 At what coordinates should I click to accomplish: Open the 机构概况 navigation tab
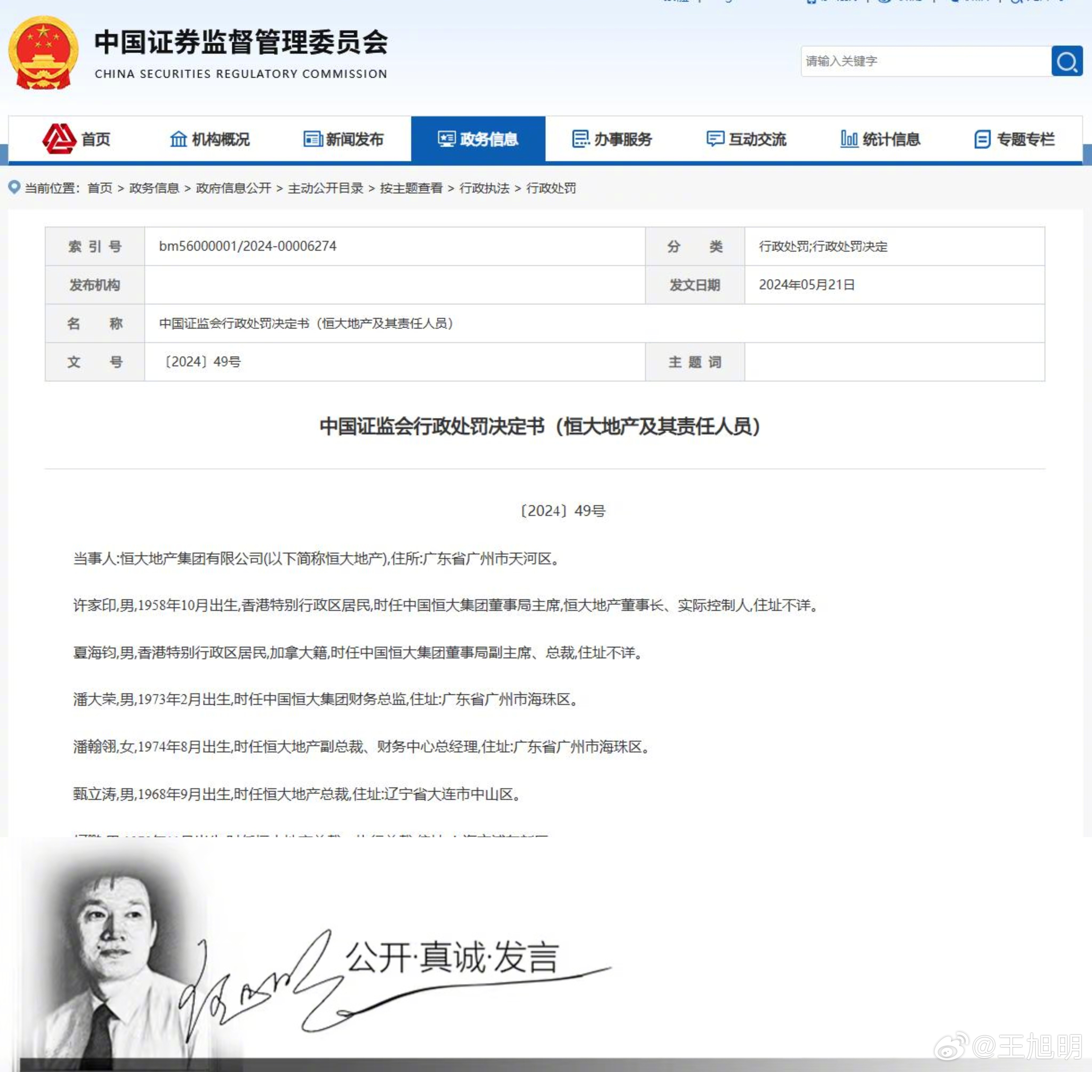pos(210,139)
